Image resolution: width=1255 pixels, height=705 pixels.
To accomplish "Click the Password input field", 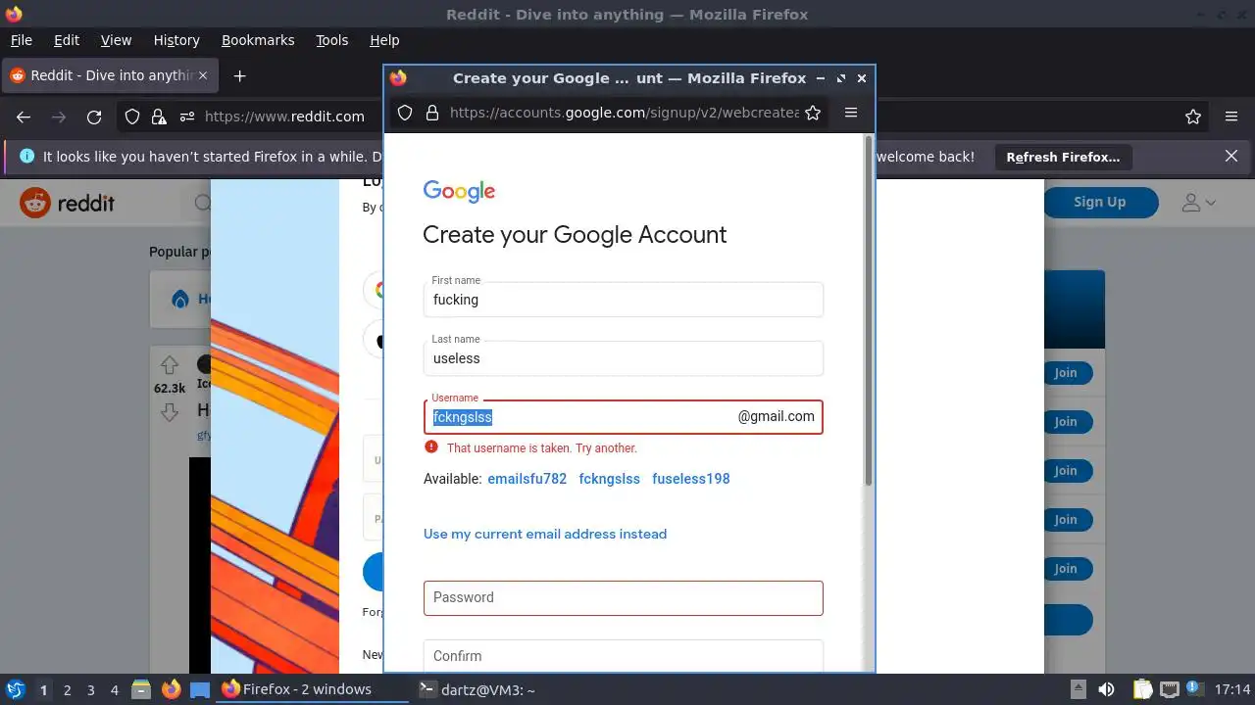I will pyautogui.click(x=623, y=598).
